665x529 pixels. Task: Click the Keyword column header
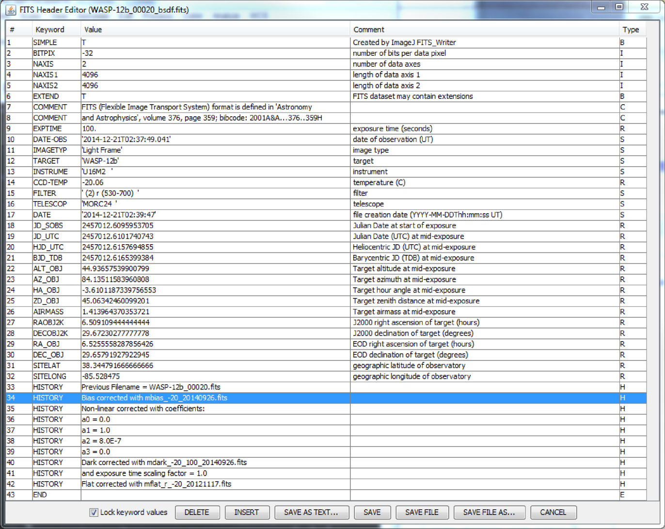(x=50, y=30)
